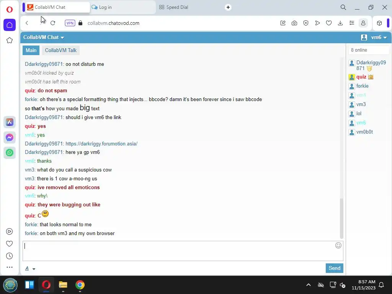Open sidebar three-dots setup menu

(x=10, y=267)
